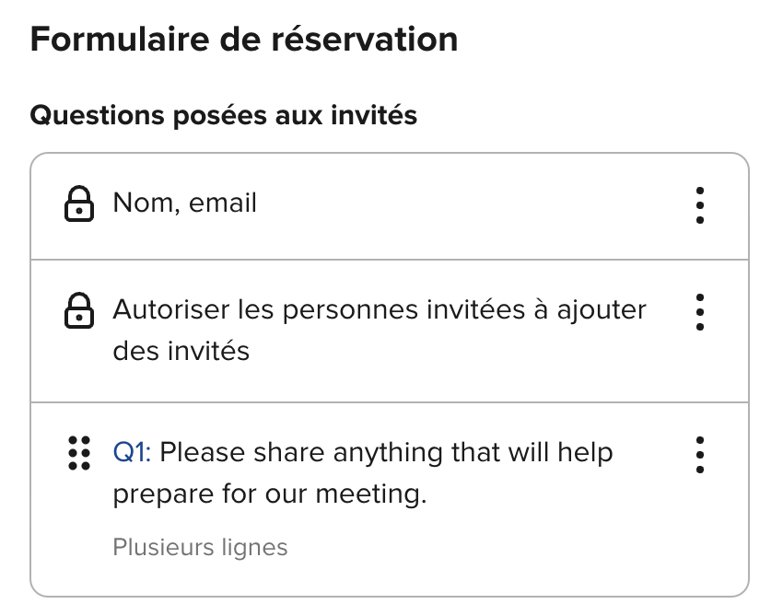This screenshot has height=604, width=783.
Task: Click the Plusieurs lignes answer type label
Action: click(x=200, y=547)
